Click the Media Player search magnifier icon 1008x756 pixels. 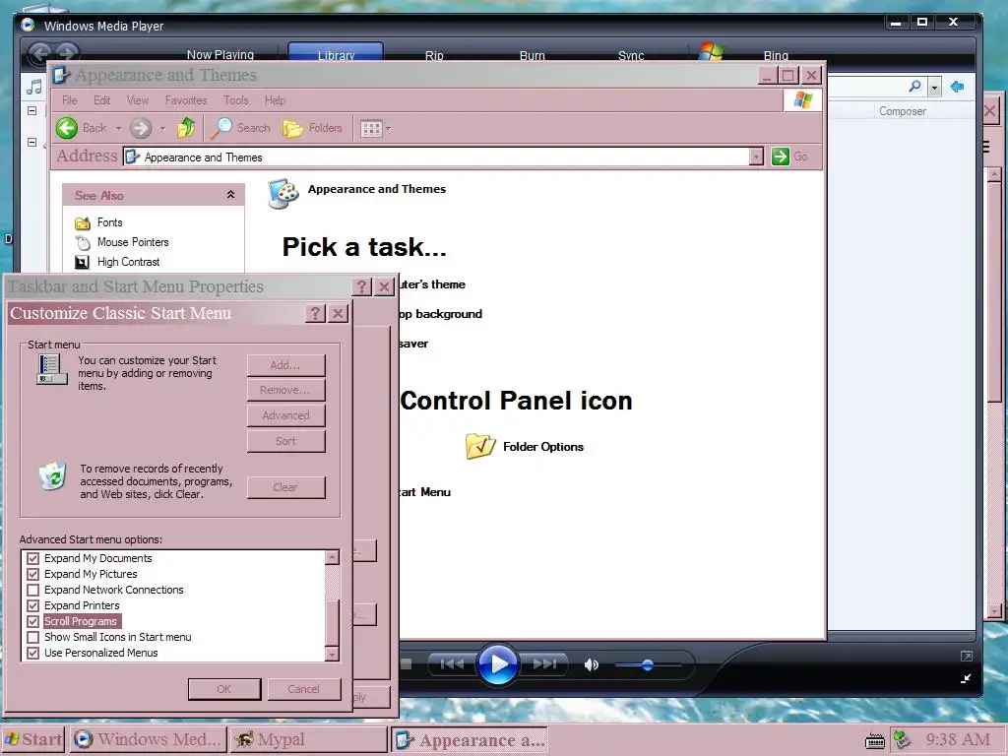tap(914, 87)
